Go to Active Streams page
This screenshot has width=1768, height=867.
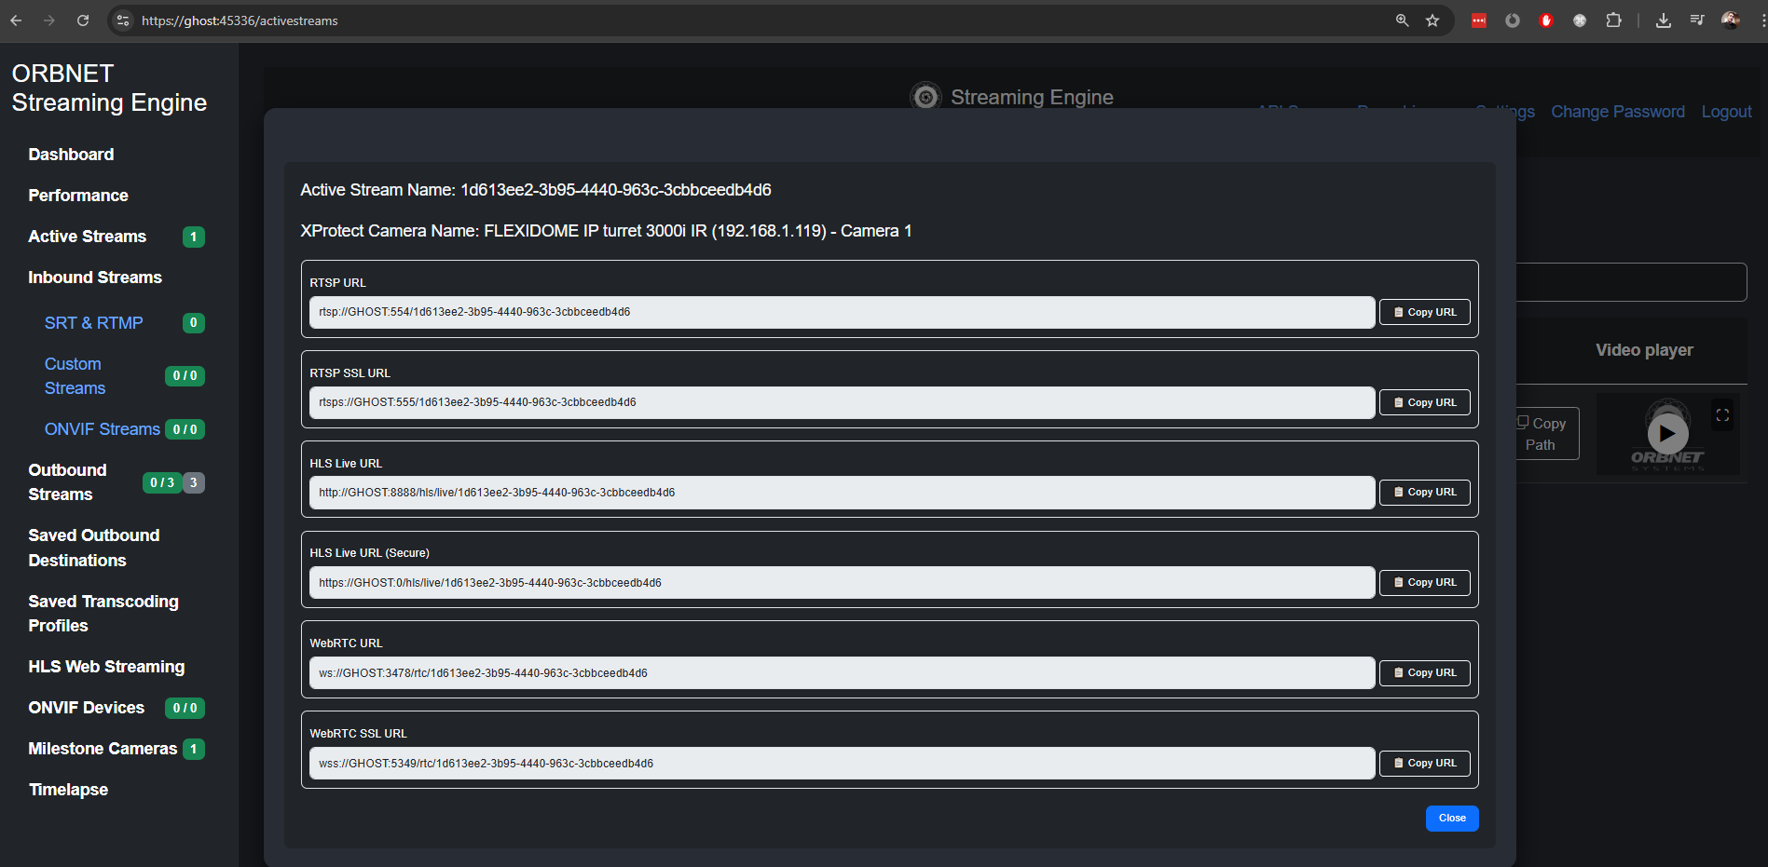pos(87,237)
